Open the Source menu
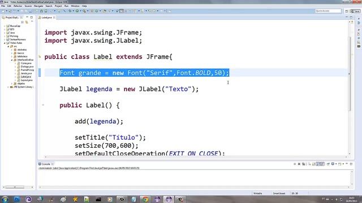This screenshot has height=203, width=362. [28, 6]
